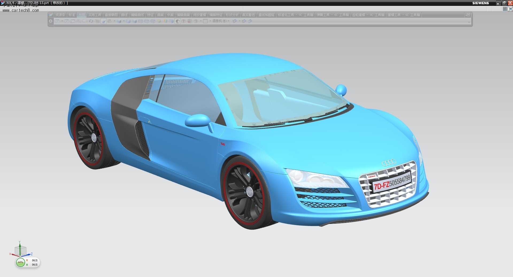Click the blue cube orient view icon

(119, 21)
